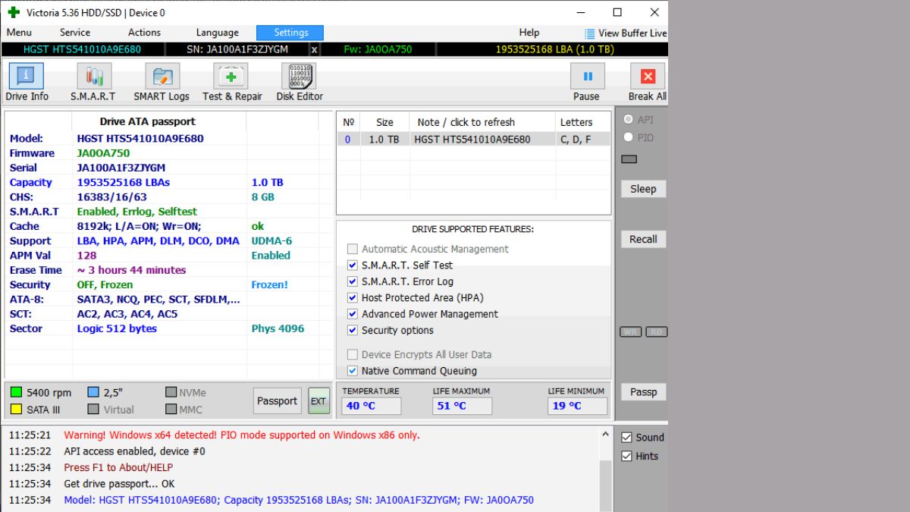The height and width of the screenshot is (512, 910).
Task: Open the Menu menu
Action: coord(19,33)
